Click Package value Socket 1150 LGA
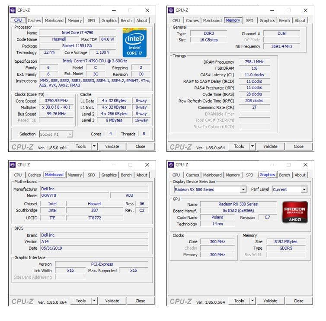This screenshot has height=321, width=326. point(77,46)
